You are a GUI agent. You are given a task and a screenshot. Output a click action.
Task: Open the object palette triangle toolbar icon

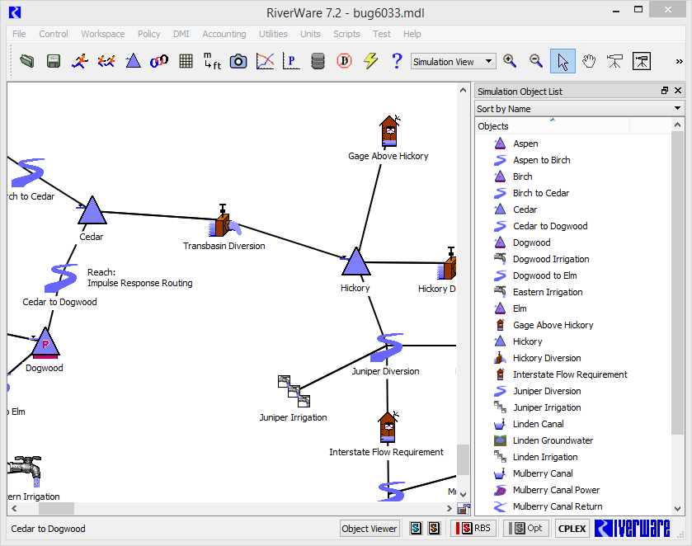click(x=133, y=61)
